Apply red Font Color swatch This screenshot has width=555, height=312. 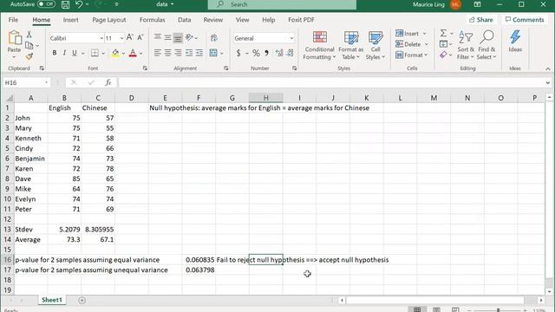point(133,54)
